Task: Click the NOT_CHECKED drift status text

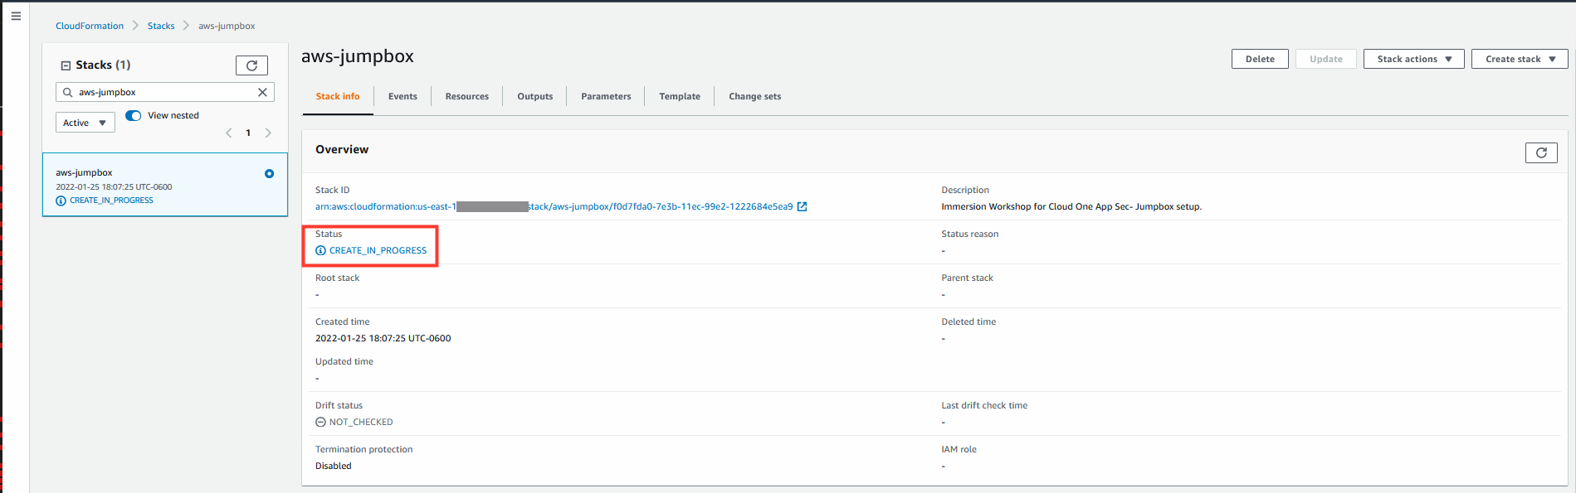Action: pyautogui.click(x=361, y=422)
